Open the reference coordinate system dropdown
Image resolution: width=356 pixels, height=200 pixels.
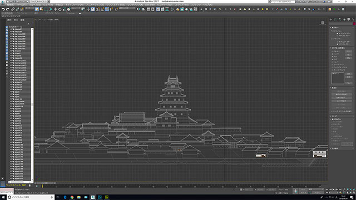pyautogui.click(x=76, y=9)
